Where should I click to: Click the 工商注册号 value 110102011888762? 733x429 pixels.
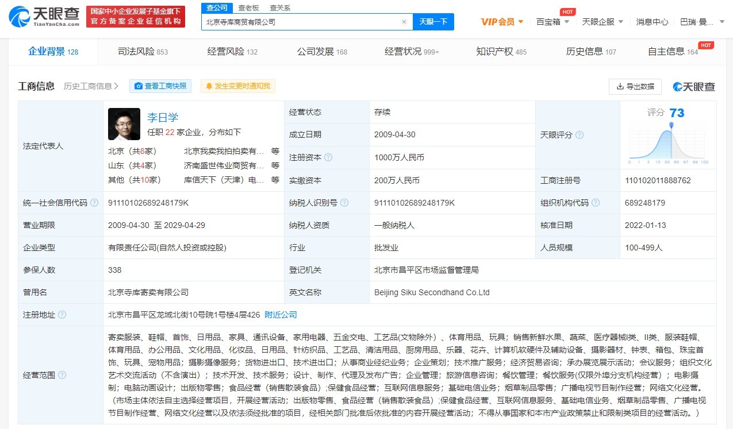(658, 180)
